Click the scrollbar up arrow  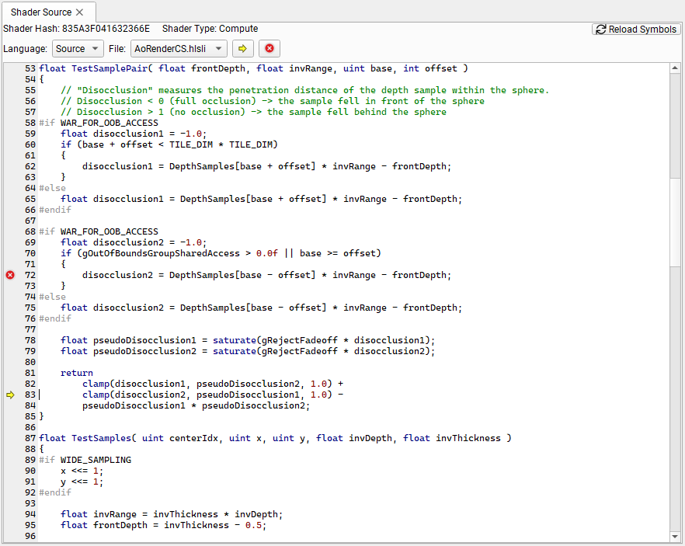[x=674, y=69]
